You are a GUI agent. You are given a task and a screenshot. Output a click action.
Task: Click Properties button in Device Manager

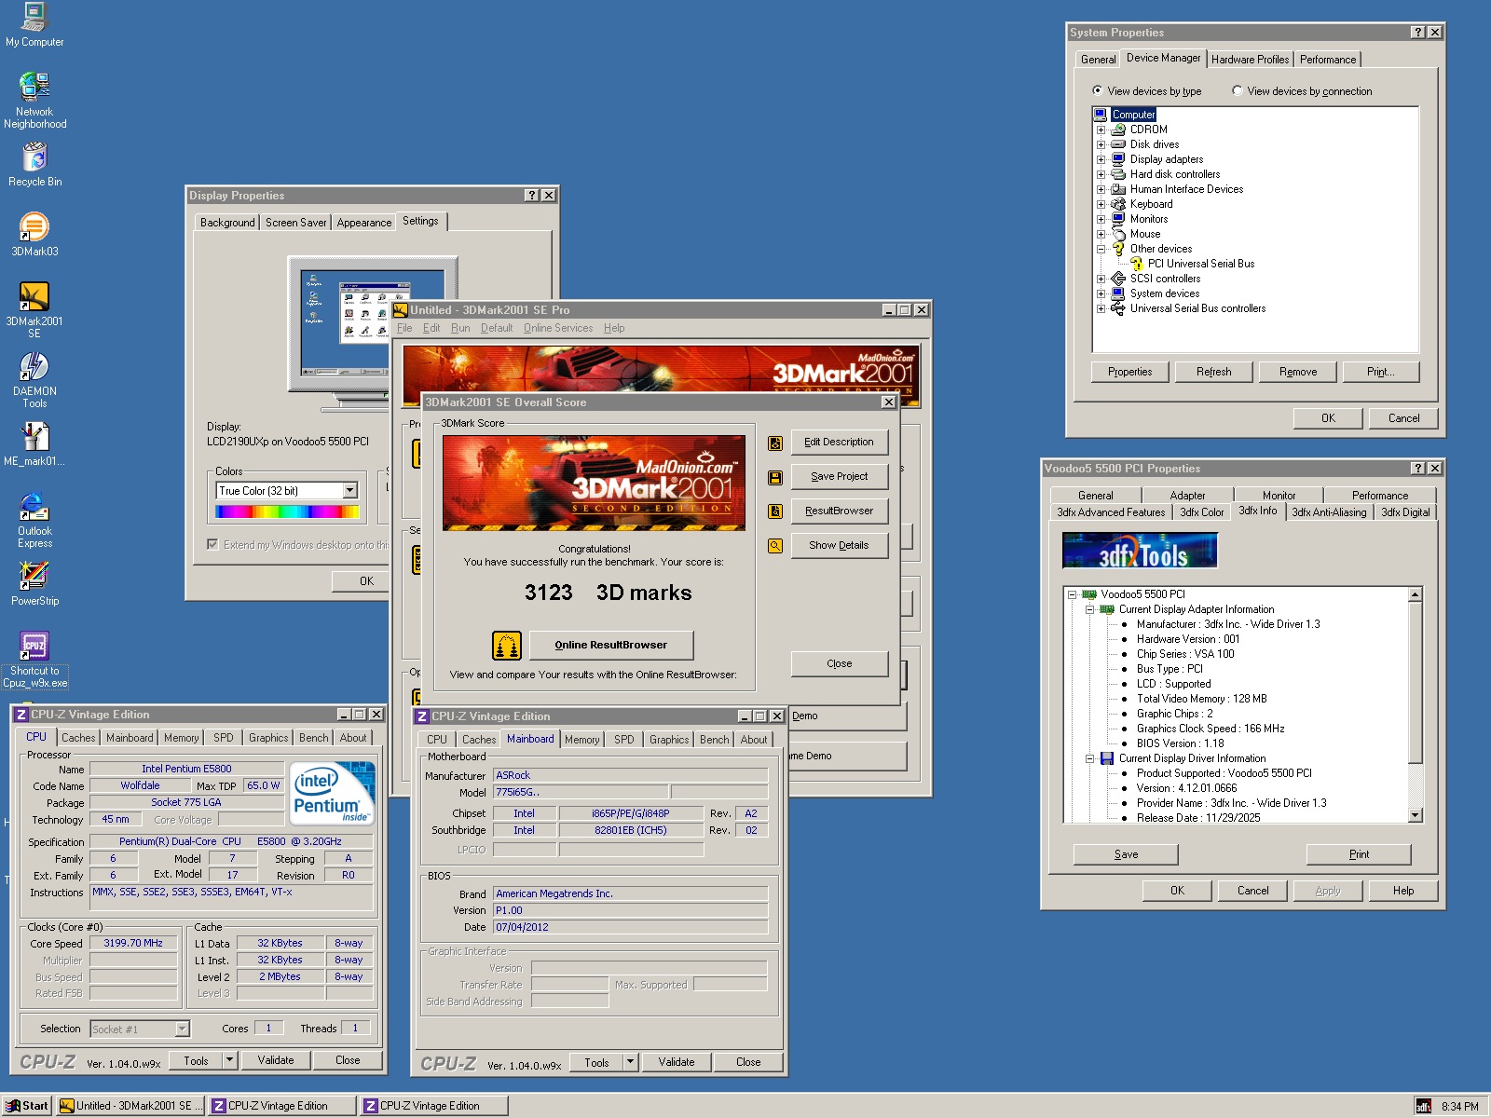(x=1130, y=372)
